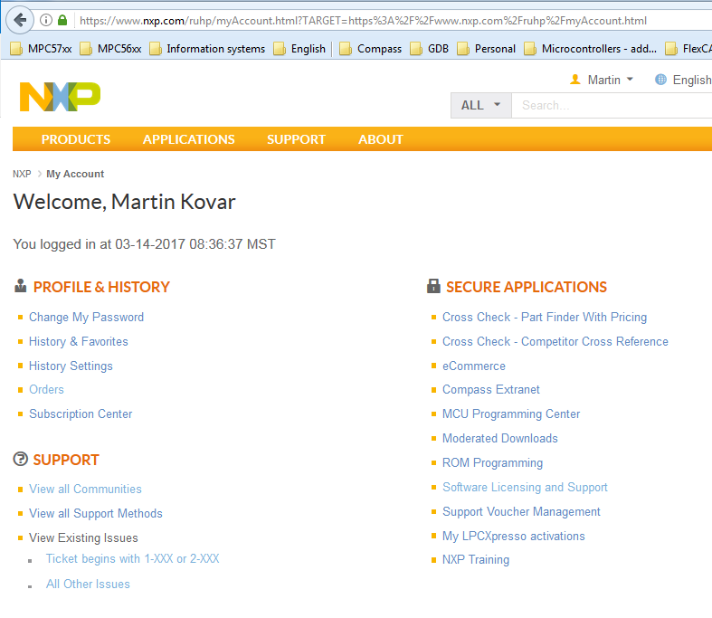The width and height of the screenshot is (712, 618).
Task: Open site information icon in address bar
Action: (46, 21)
